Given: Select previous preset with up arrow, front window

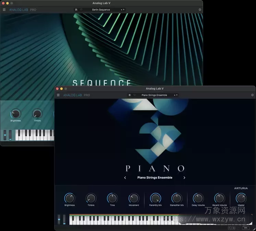Looking at the screenshot, I should pyautogui.click(x=175, y=95).
